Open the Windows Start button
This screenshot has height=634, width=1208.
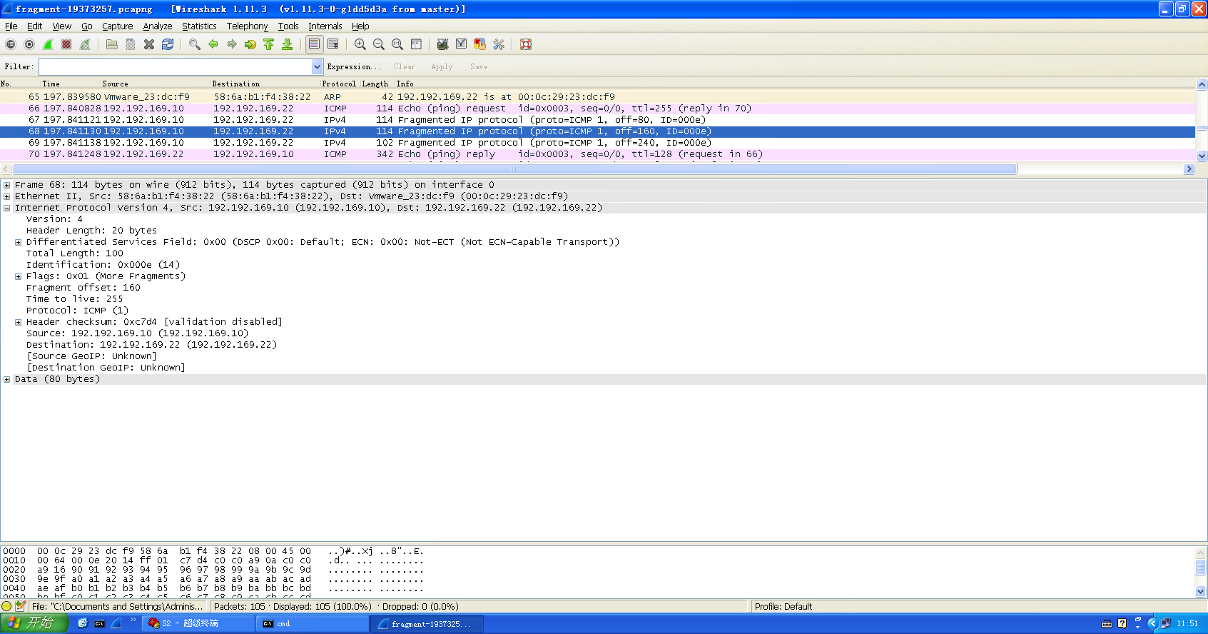[34, 623]
